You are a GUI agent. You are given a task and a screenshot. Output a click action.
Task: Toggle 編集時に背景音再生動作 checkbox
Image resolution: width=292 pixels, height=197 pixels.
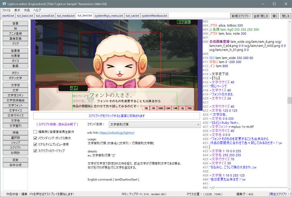tap(35, 132)
